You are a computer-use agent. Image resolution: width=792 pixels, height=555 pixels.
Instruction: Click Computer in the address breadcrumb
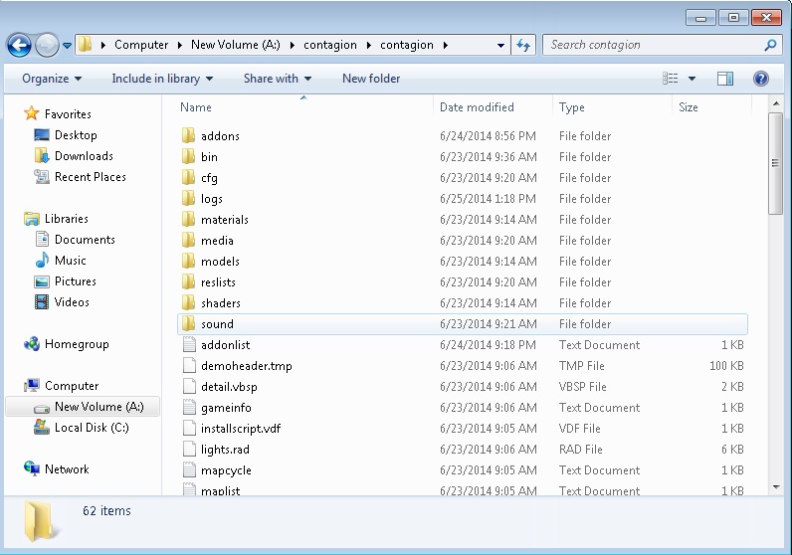point(141,45)
